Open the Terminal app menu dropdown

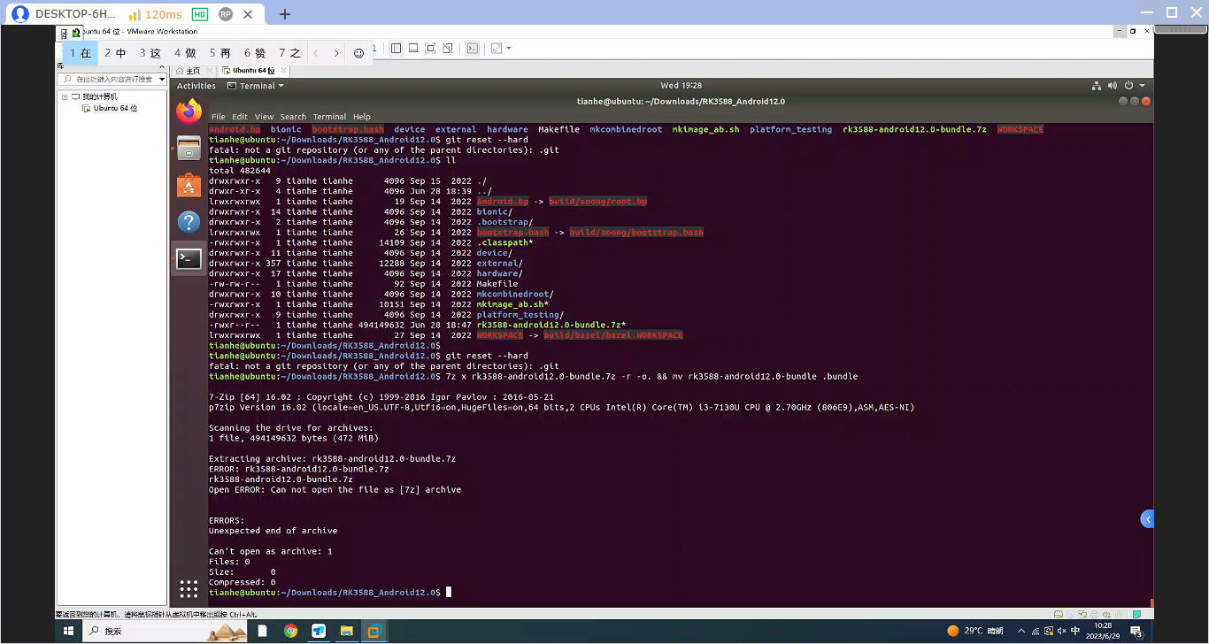pos(256,86)
